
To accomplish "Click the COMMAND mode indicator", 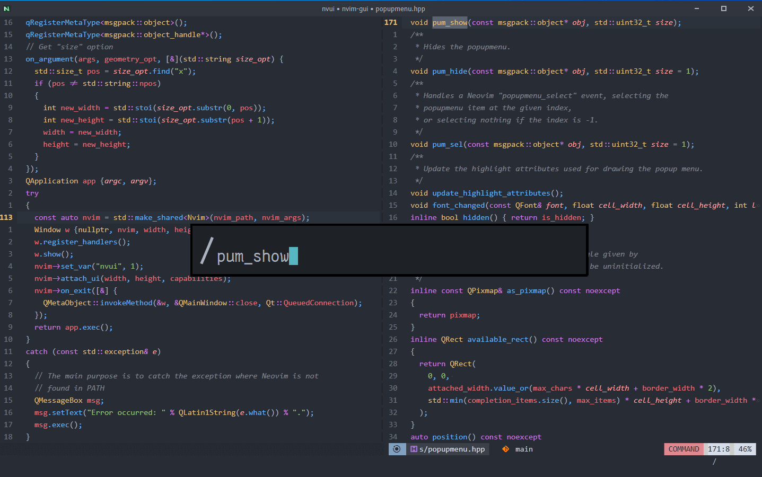I will click(x=684, y=449).
